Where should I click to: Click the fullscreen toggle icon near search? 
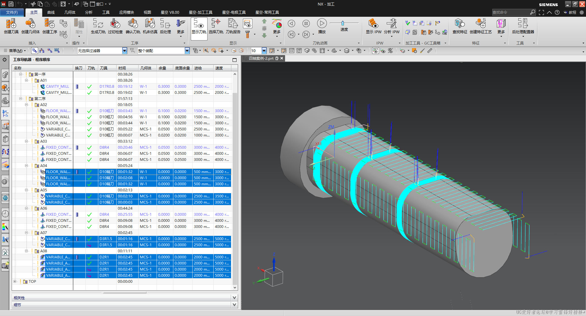coord(541,12)
